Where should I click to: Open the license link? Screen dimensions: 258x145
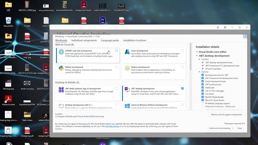[x=85, y=124]
